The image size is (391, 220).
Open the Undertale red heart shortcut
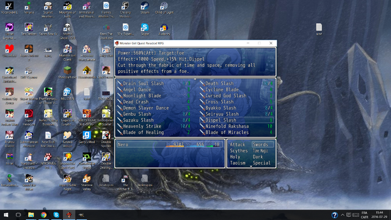(x=9, y=51)
